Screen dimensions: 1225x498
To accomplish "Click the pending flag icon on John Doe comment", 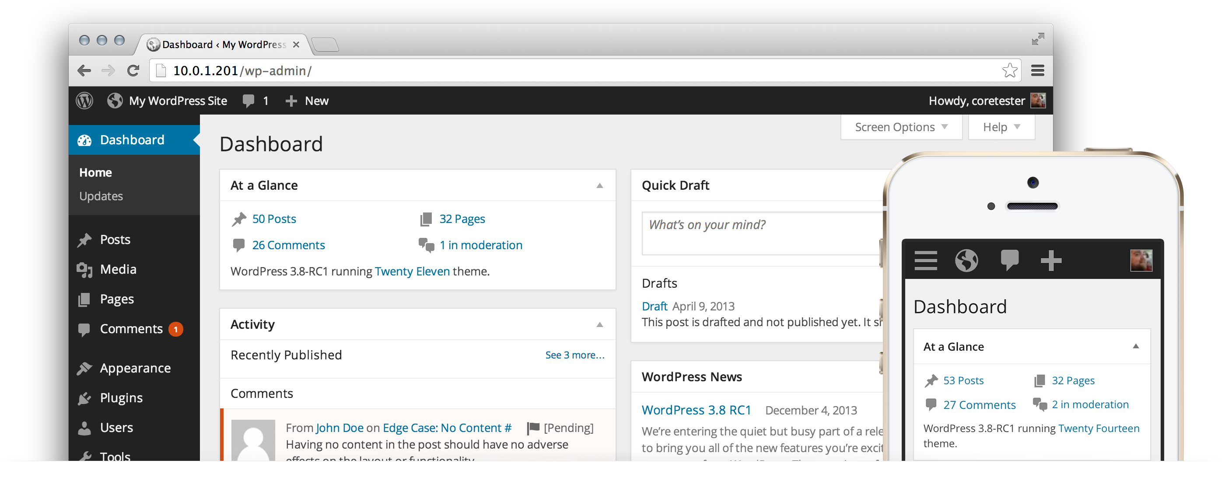I will (x=533, y=428).
